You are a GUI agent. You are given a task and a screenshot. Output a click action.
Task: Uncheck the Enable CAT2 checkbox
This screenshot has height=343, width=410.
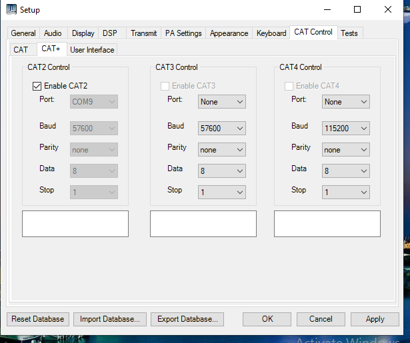pyautogui.click(x=37, y=86)
